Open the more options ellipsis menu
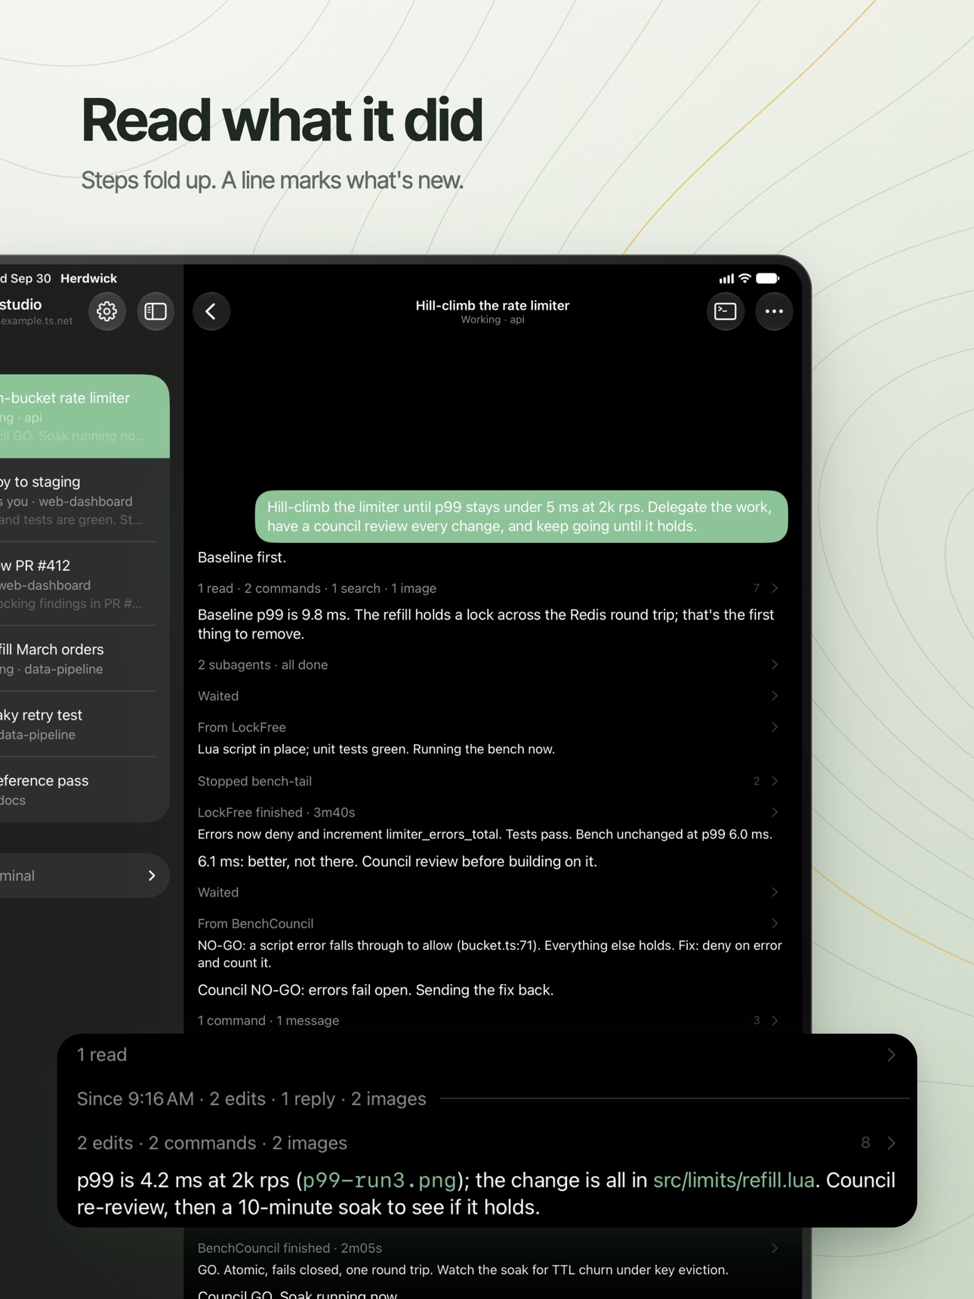The width and height of the screenshot is (974, 1299). [774, 311]
